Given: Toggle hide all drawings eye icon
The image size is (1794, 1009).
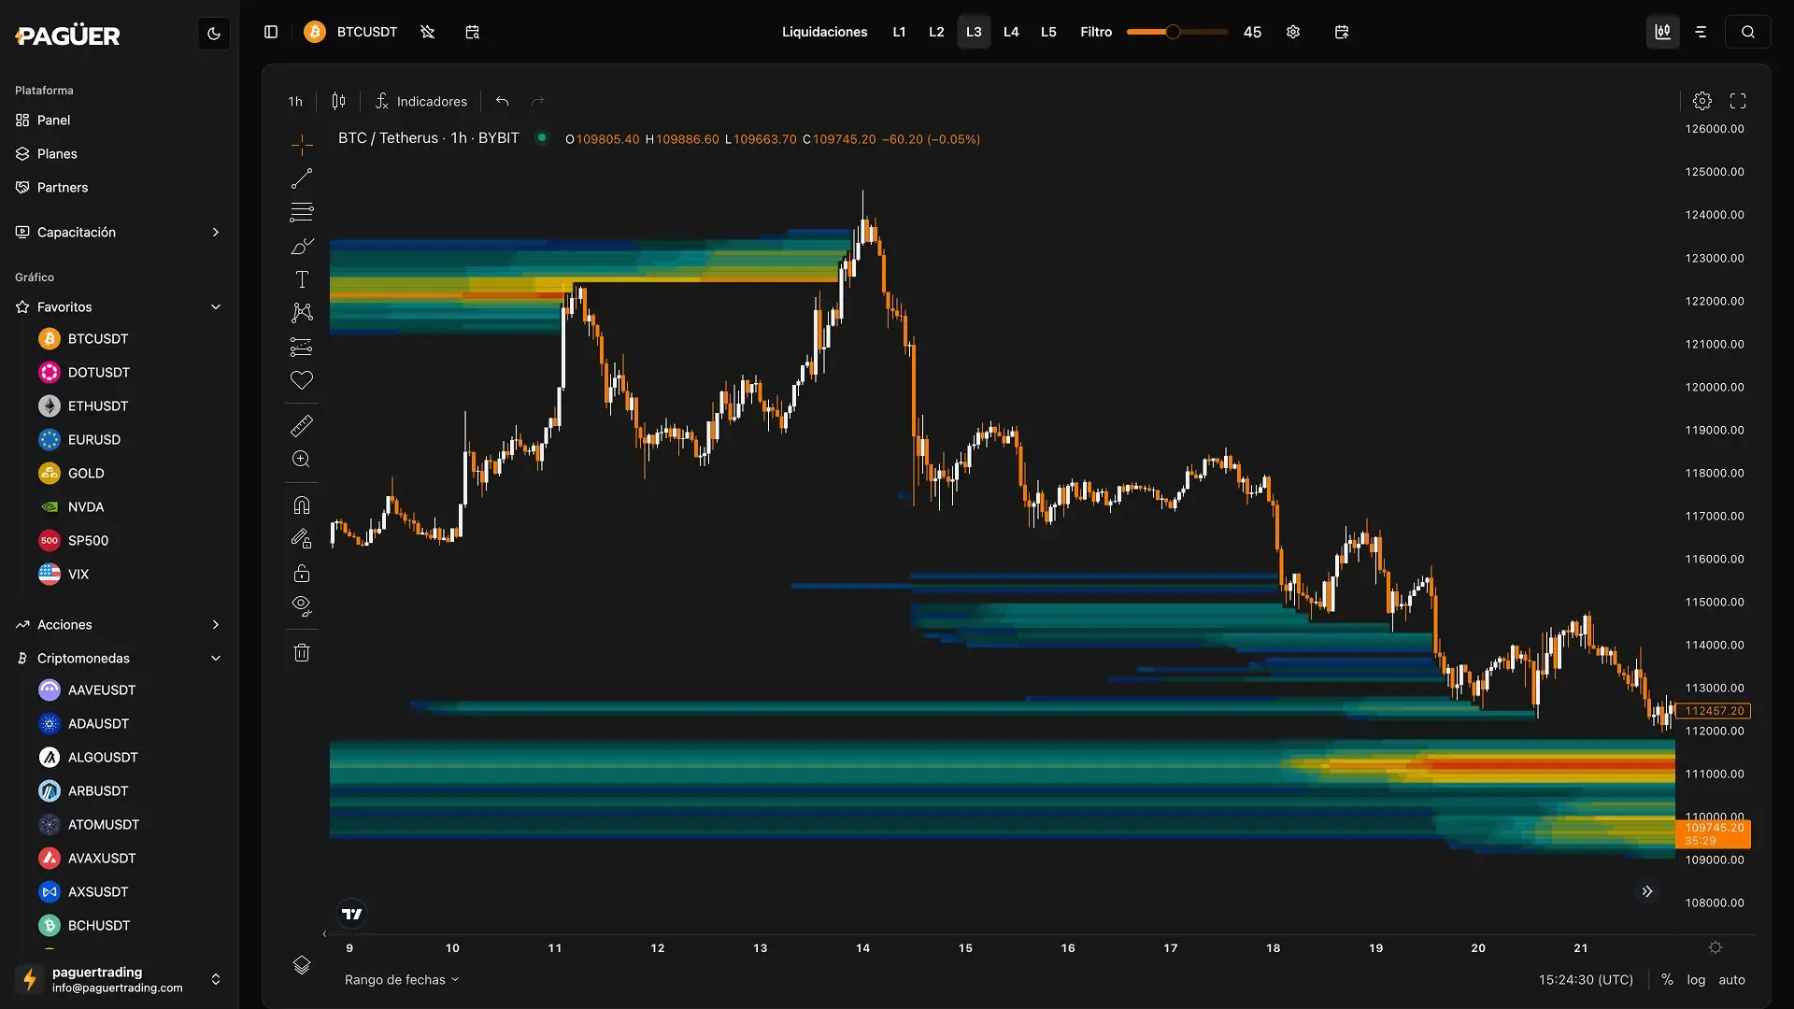Looking at the screenshot, I should pos(302,605).
